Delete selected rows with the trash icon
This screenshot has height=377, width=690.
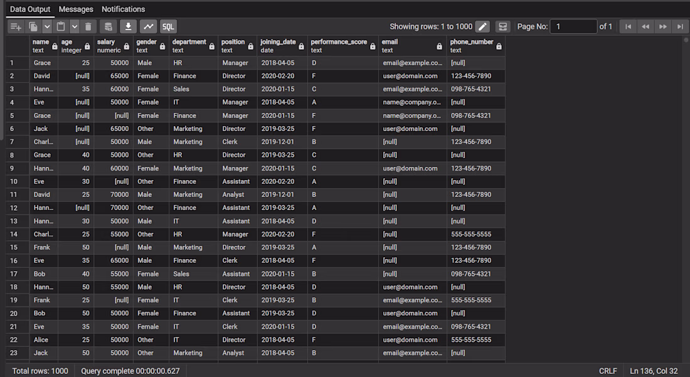(88, 26)
